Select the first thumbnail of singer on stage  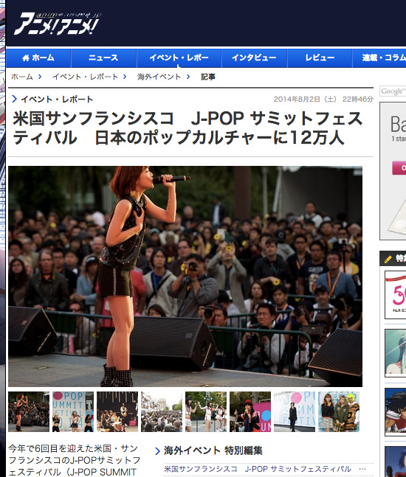[x=29, y=411]
